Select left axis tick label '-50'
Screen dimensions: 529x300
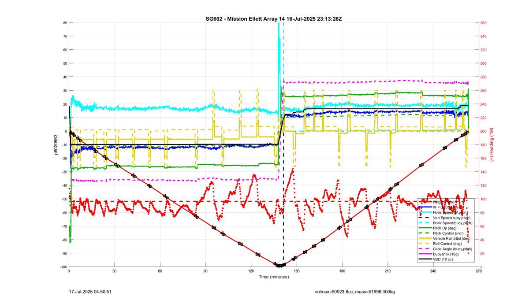point(64,199)
